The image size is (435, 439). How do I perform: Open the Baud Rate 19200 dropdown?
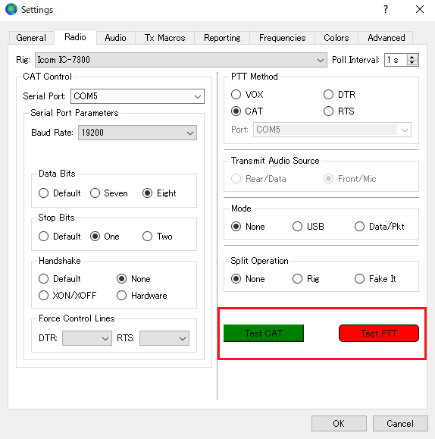pyautogui.click(x=137, y=133)
